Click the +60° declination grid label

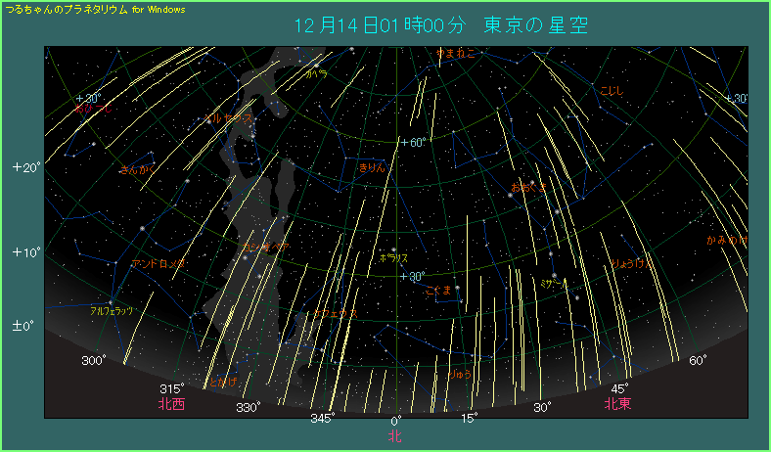click(413, 142)
